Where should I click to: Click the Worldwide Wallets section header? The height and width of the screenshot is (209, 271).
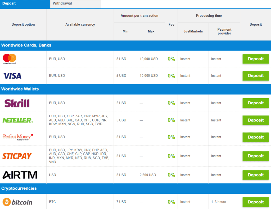[x=20, y=89]
